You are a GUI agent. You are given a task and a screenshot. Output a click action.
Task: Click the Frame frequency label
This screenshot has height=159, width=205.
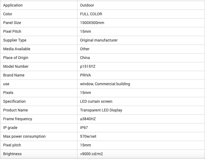pyautogui.click(x=18, y=119)
